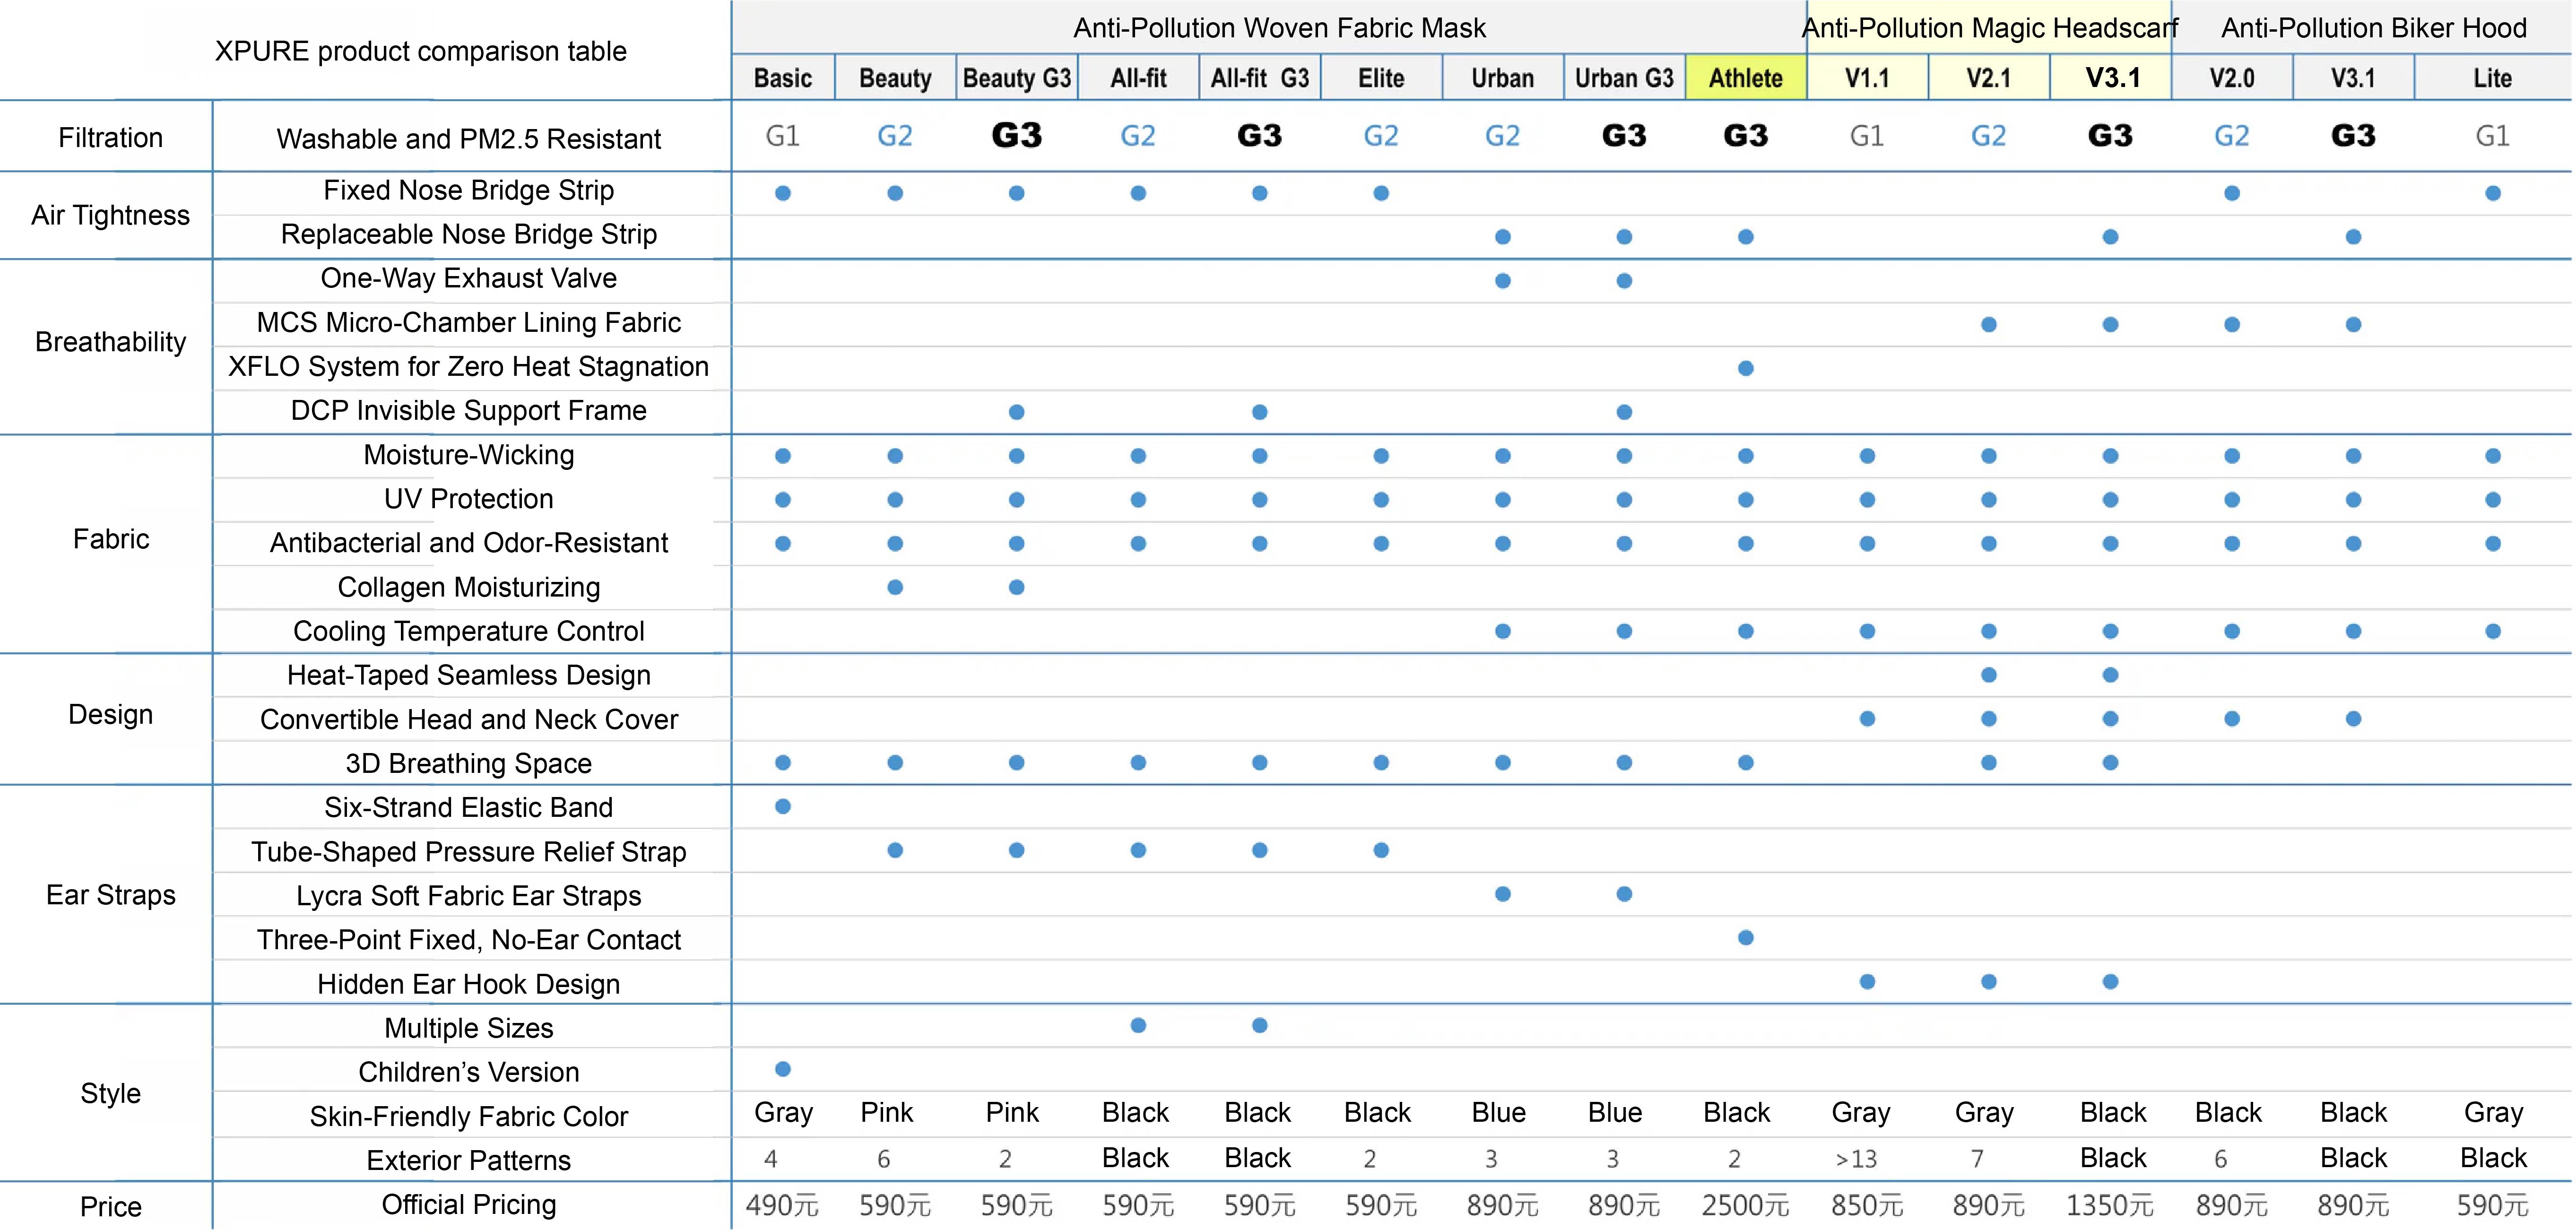Click the bold G3 under Beauty G3
The width and height of the screenshot is (2576, 1230).
1016,135
